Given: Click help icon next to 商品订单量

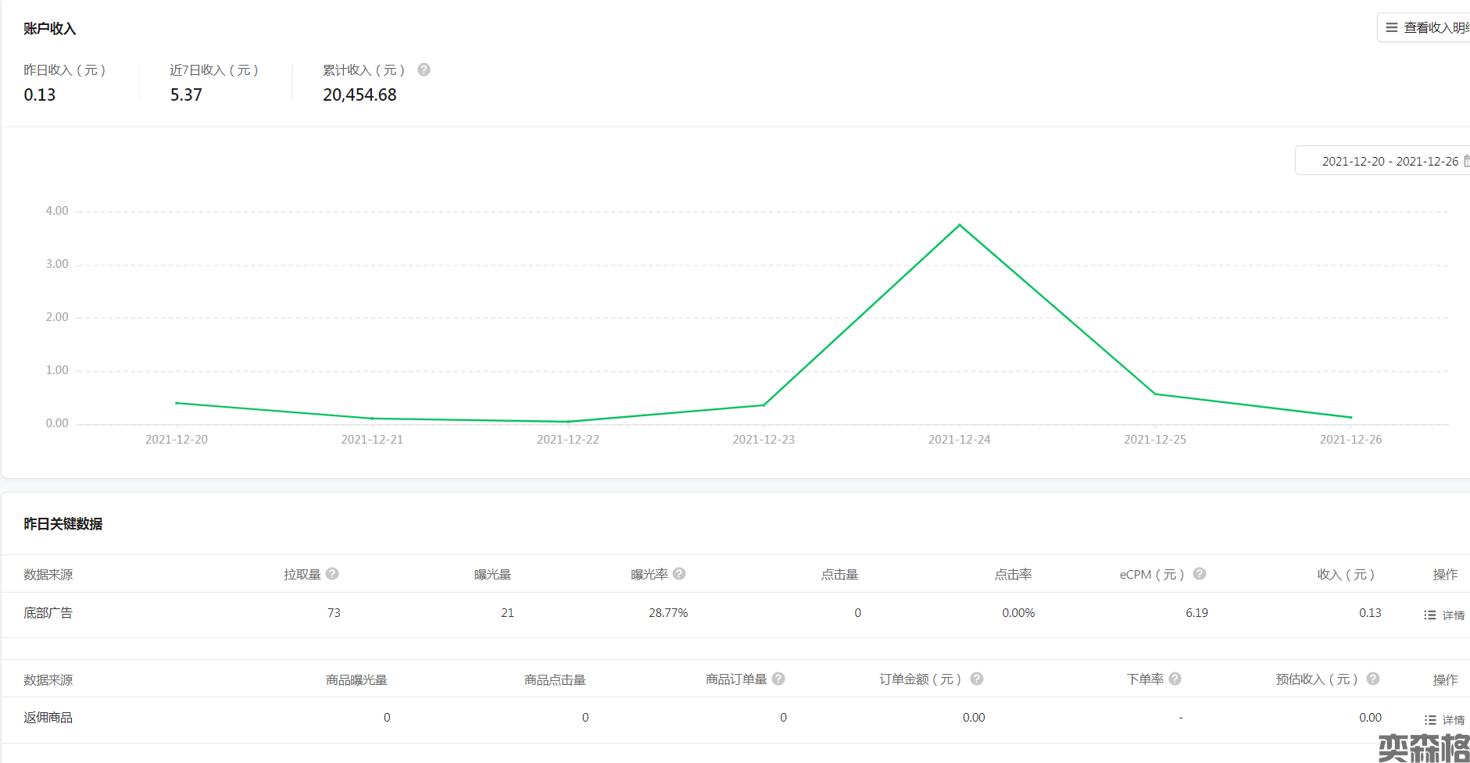Looking at the screenshot, I should [x=778, y=679].
